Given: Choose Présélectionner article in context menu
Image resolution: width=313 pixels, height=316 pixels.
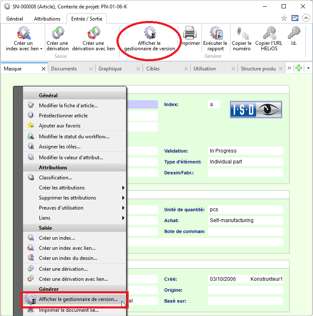Looking at the screenshot, I should pos(75,116).
